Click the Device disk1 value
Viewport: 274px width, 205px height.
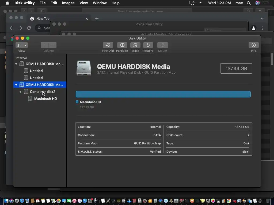point(246,152)
